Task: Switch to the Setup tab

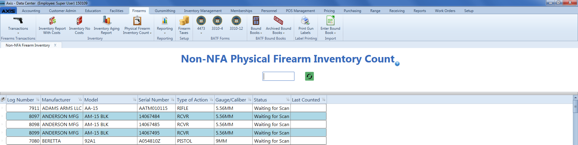Action: (469, 11)
